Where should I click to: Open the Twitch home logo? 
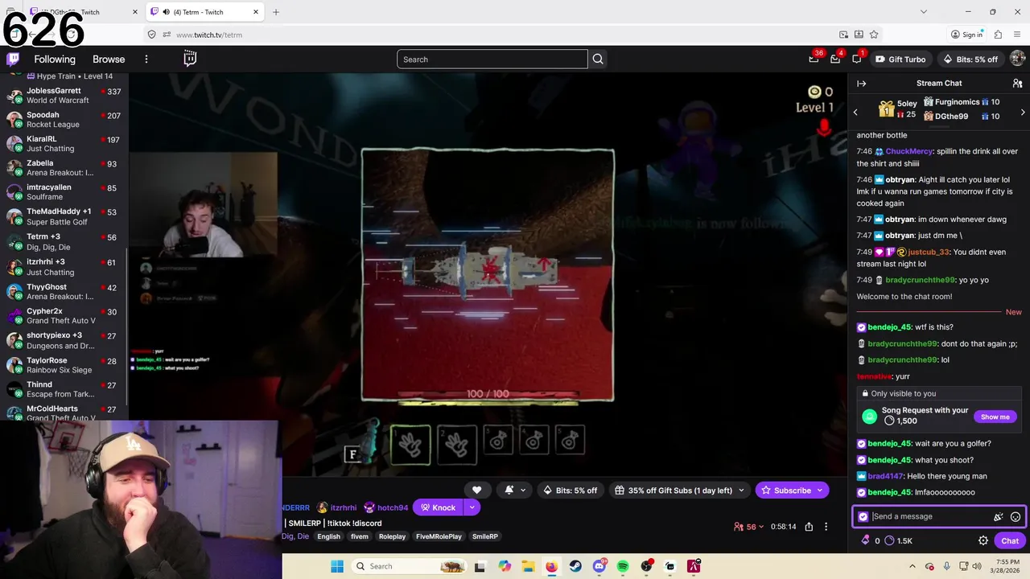(13, 59)
